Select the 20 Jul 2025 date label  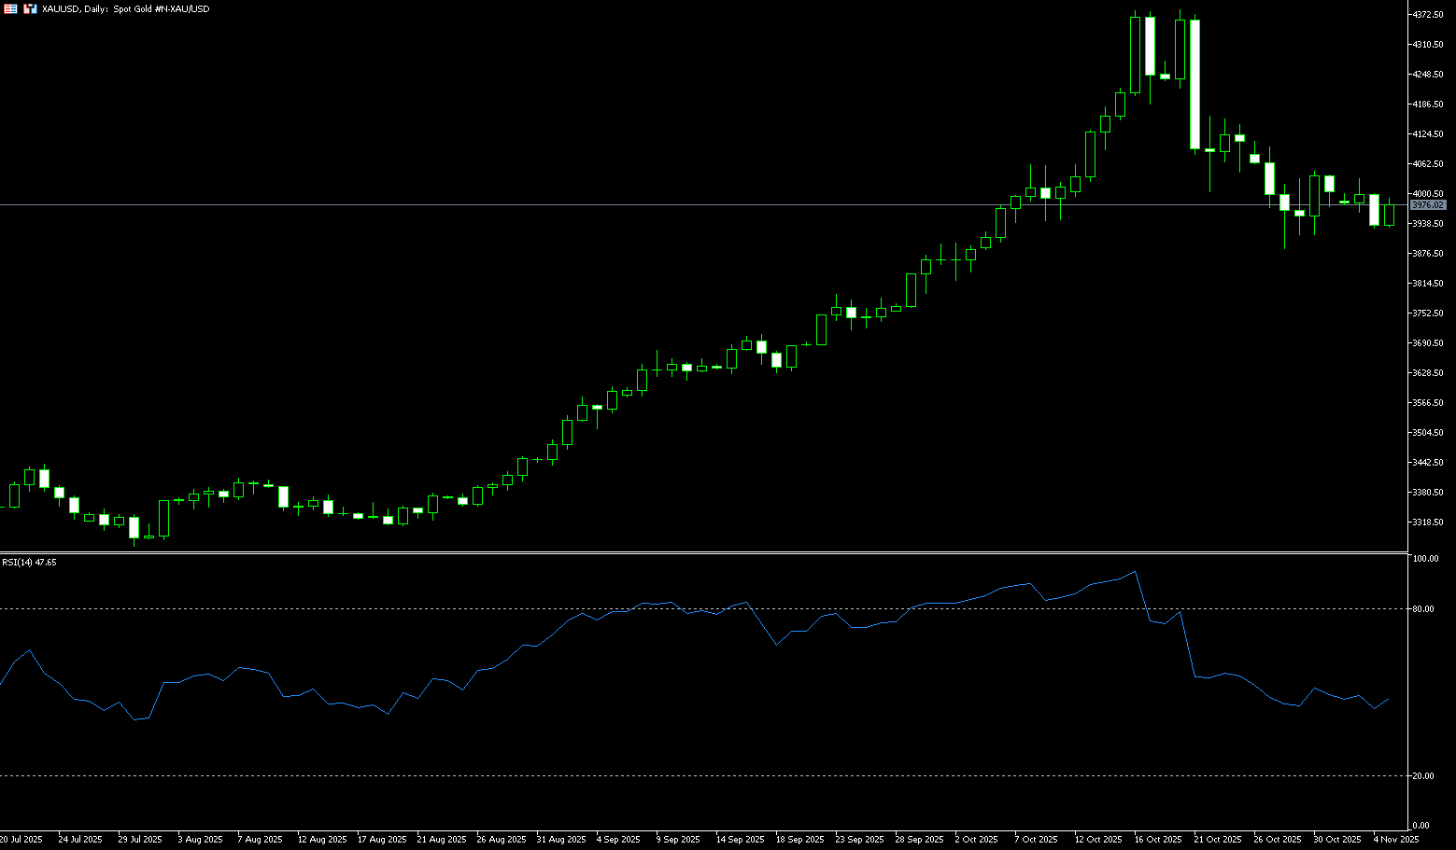[21, 840]
